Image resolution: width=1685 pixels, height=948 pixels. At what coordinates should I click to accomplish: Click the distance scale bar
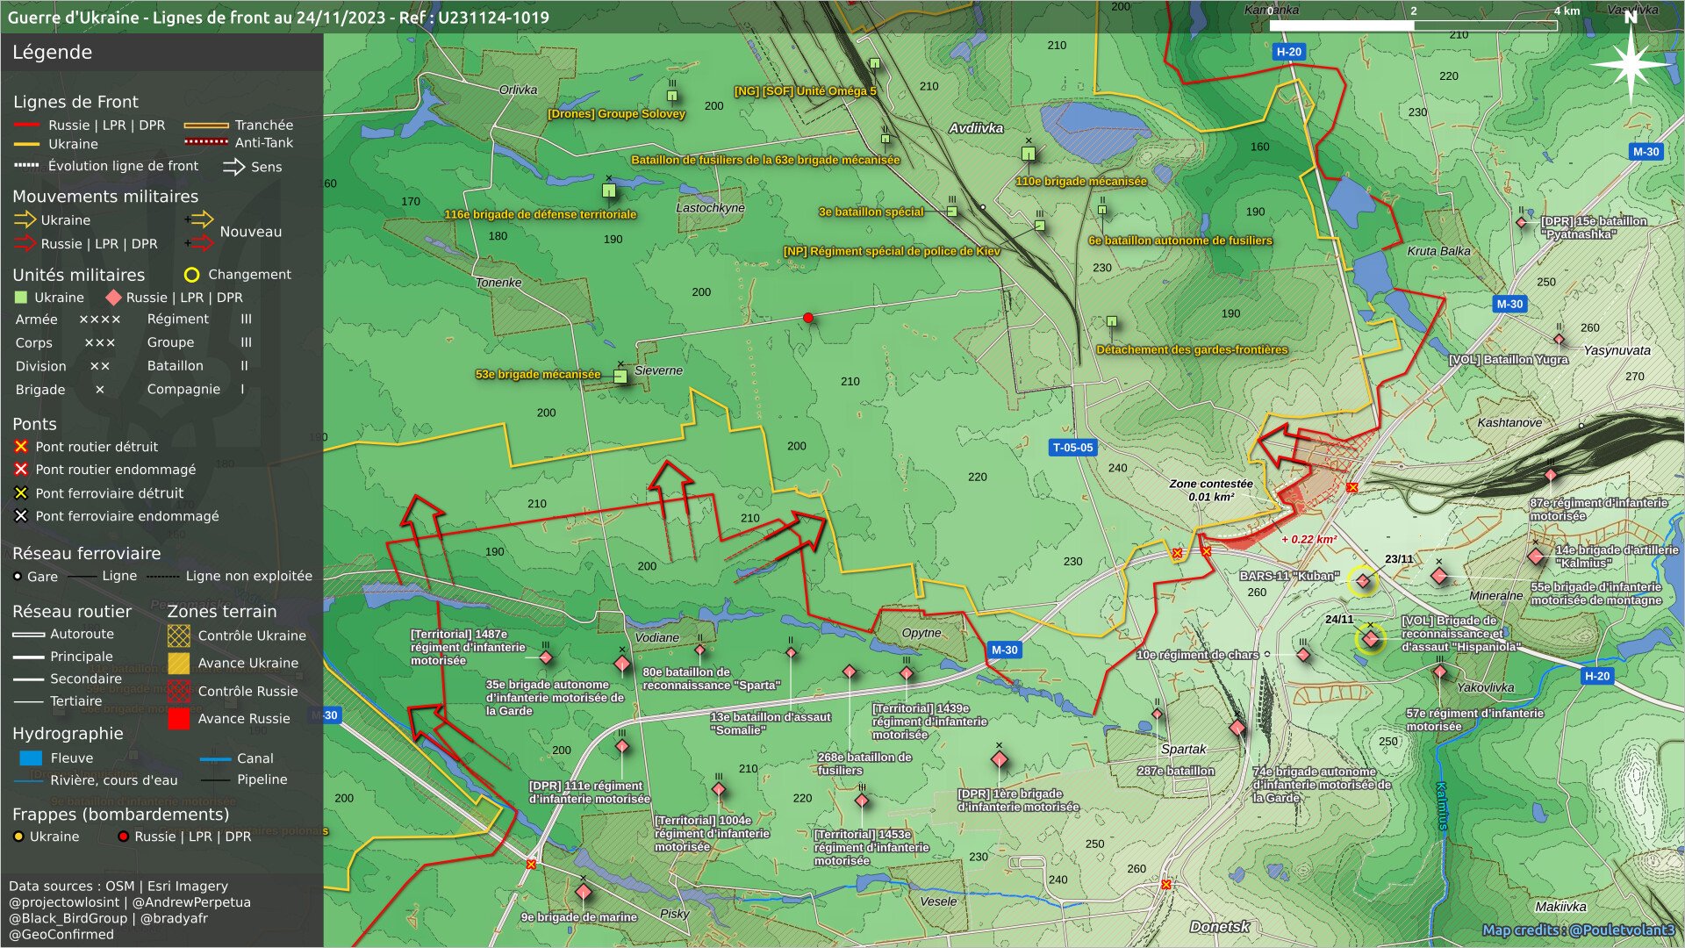click(x=1413, y=25)
